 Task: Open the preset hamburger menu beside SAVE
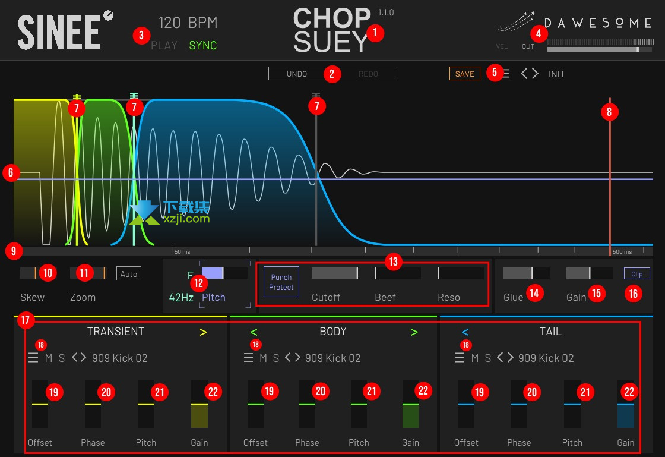coord(505,74)
